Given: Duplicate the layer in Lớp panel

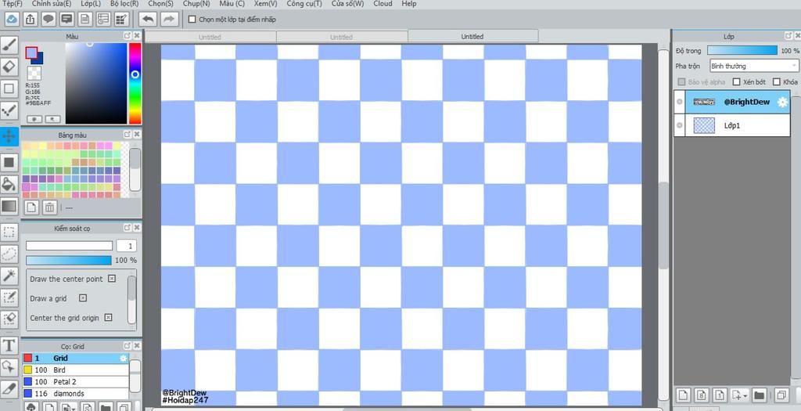Looking at the screenshot, I should 781,395.
